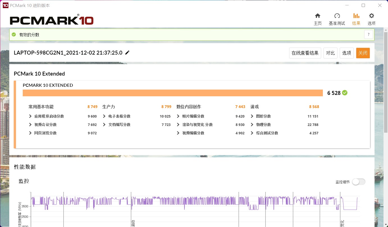The height and width of the screenshot is (227, 388).
Task: Click the green valid-score check icon
Action: [14, 35]
